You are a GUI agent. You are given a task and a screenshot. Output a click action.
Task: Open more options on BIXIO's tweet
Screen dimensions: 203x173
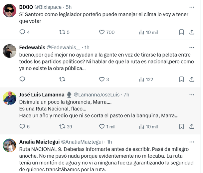192,7
